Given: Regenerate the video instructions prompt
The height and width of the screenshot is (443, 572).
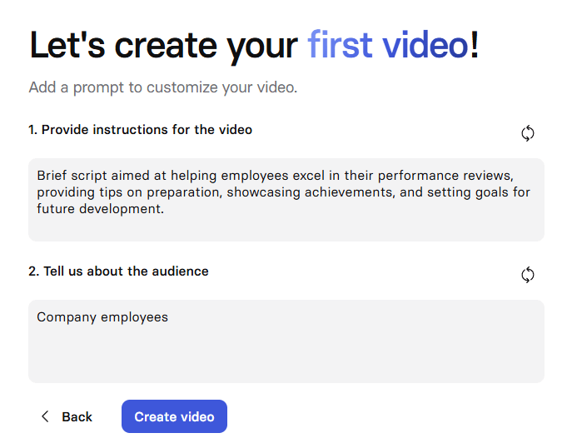Looking at the screenshot, I should [528, 133].
